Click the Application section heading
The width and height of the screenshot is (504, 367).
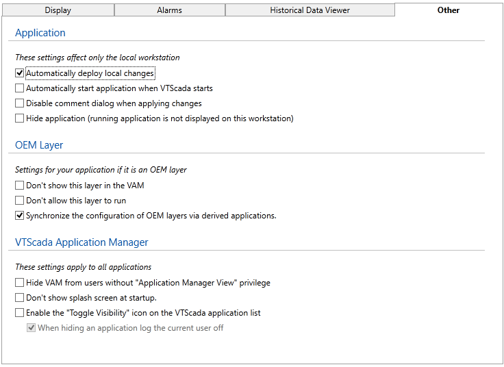(x=40, y=33)
